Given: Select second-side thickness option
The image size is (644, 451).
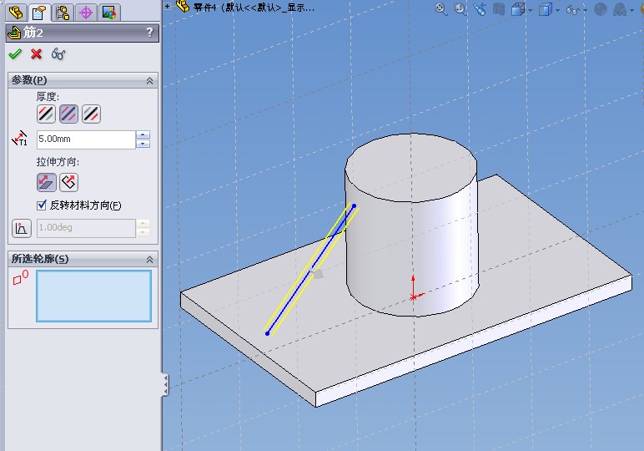Looking at the screenshot, I should 91,114.
